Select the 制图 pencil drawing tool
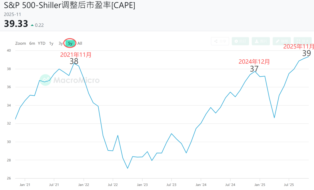The height and width of the screenshot is (190, 314). [281, 41]
